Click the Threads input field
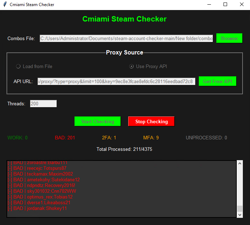Screen dimensions: 250x225 click(x=43, y=104)
